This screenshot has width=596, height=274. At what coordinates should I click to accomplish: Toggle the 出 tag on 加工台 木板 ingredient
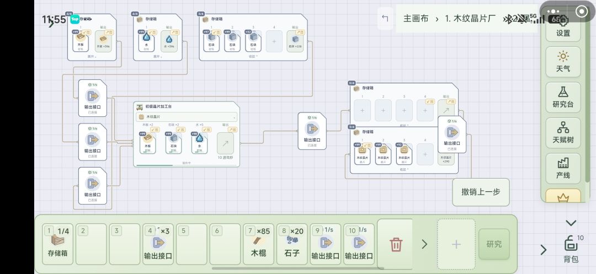(x=155, y=130)
